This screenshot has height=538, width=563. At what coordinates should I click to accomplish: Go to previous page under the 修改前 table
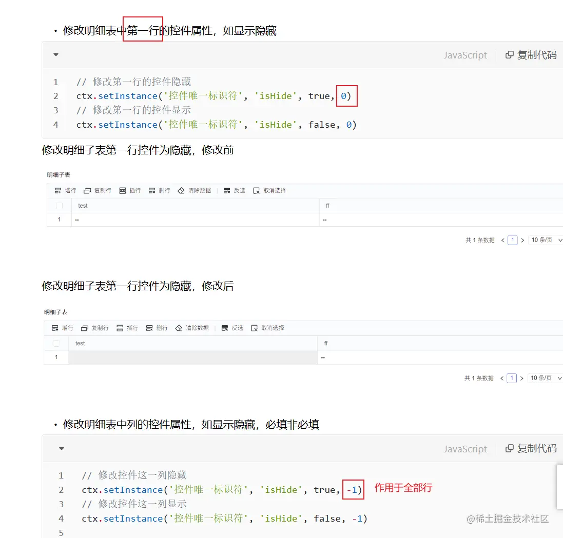click(x=502, y=240)
